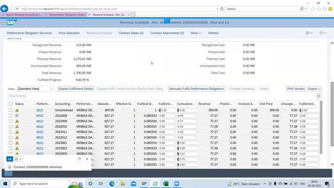Click warning status icon of Unscheduled row

coord(17,110)
